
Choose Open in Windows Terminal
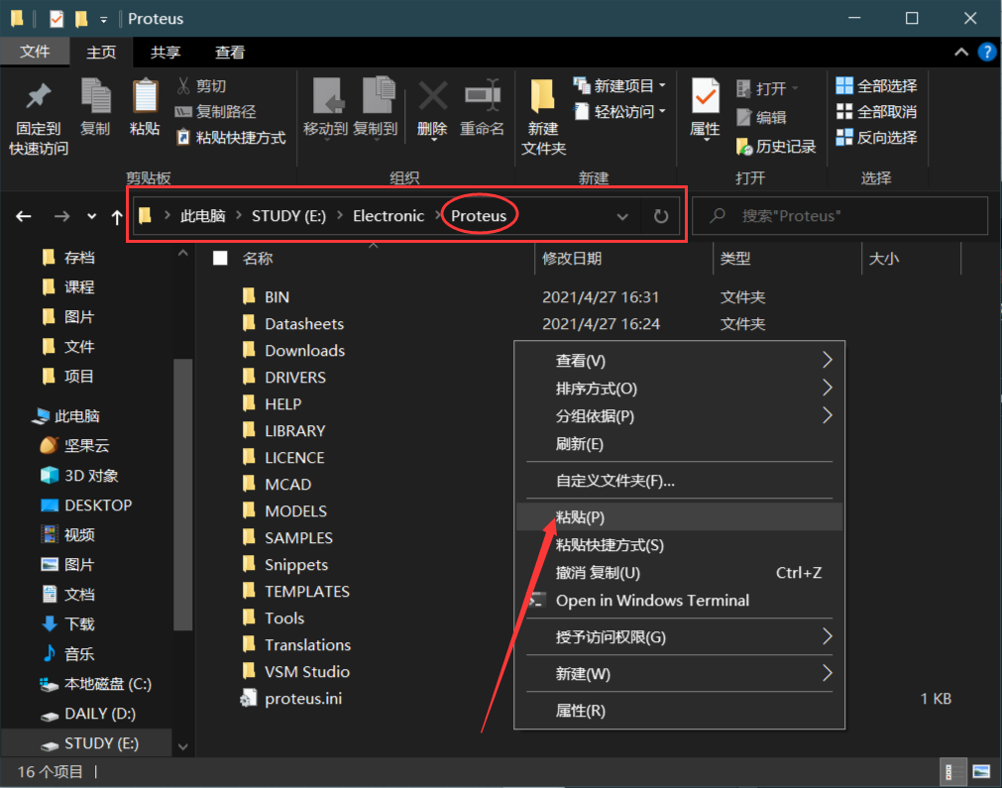[x=679, y=601]
